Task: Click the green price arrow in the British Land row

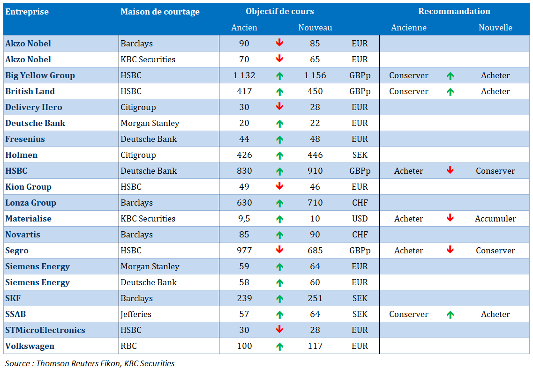Action: click(x=279, y=92)
